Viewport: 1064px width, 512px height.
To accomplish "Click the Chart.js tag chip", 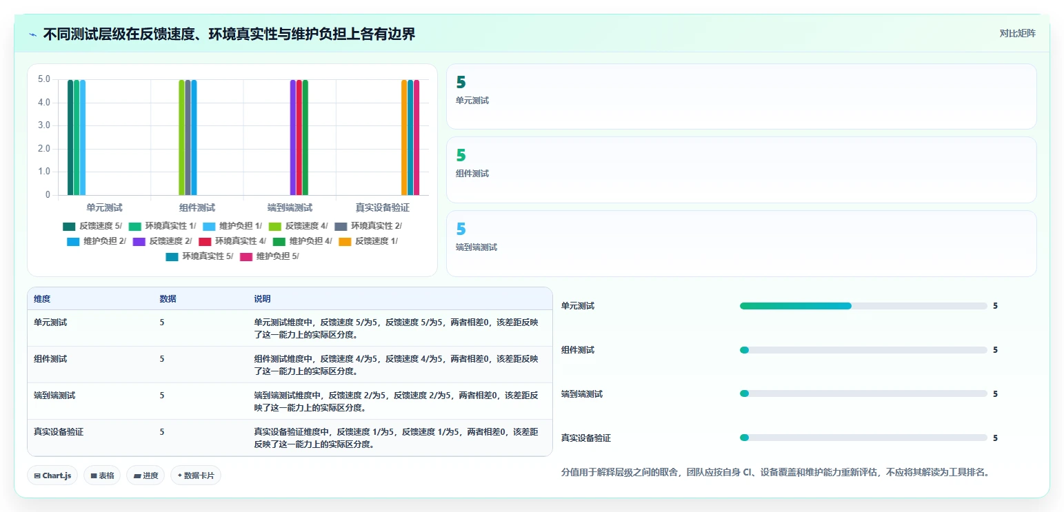I will pyautogui.click(x=52, y=475).
